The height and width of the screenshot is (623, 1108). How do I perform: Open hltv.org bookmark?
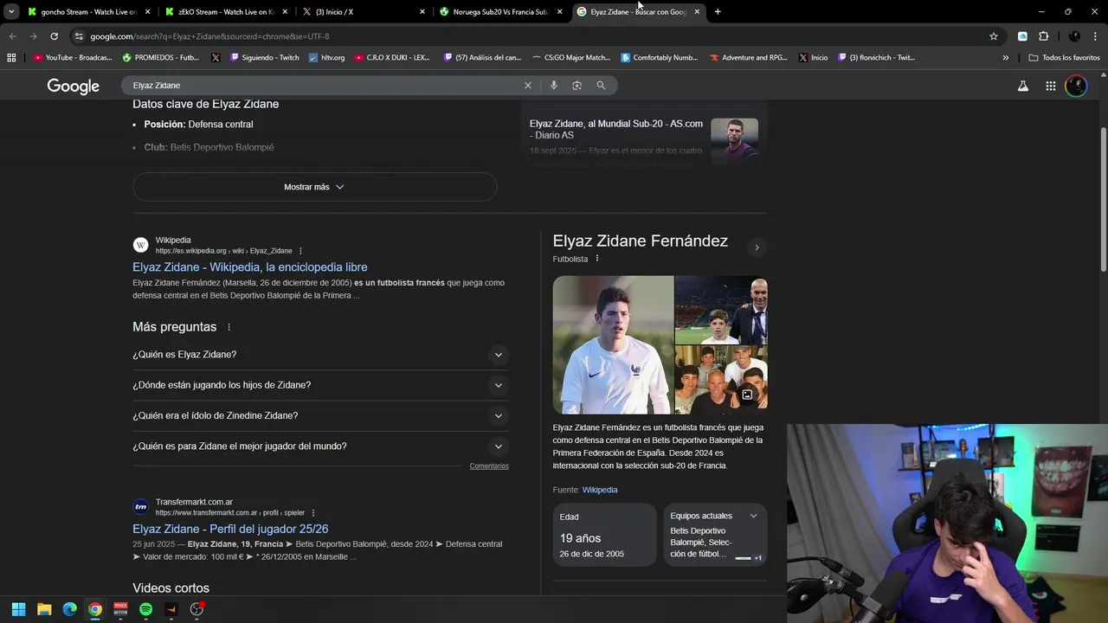tap(326, 58)
